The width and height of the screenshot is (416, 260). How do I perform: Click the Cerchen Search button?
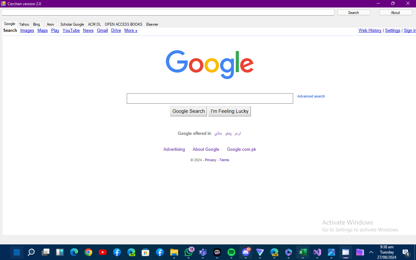tap(354, 12)
